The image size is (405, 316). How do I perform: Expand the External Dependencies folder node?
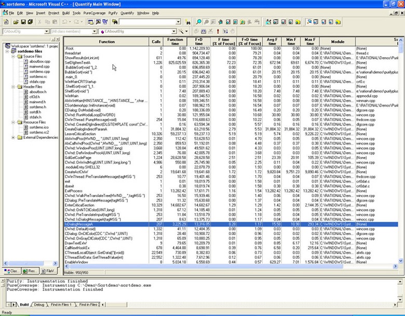[13, 137]
